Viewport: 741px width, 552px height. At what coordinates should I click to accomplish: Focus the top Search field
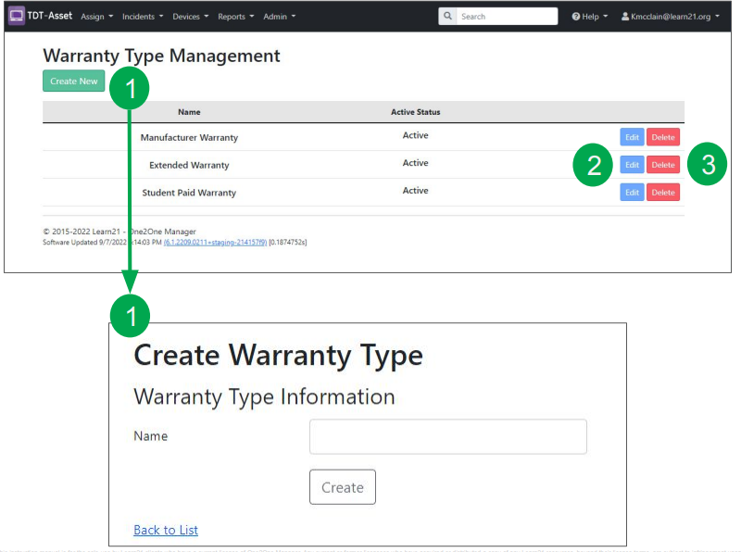[507, 16]
